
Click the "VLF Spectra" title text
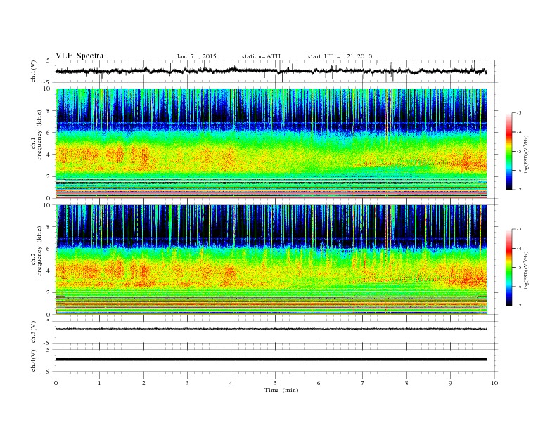pos(79,56)
